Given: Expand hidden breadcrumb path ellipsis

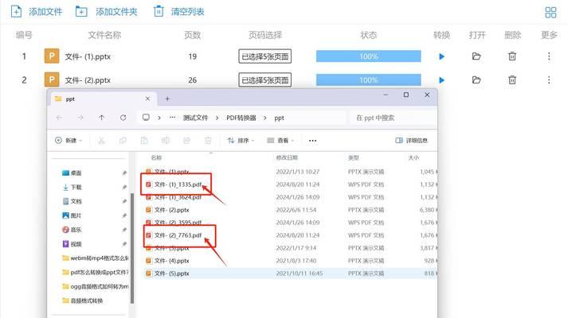Looking at the screenshot, I should (x=172, y=118).
